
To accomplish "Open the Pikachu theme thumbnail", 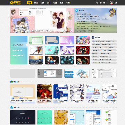I will coord(61,117).
